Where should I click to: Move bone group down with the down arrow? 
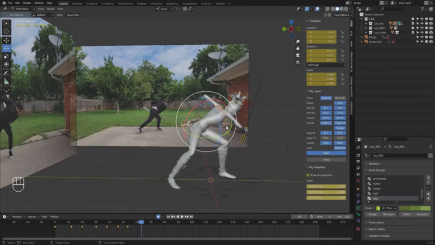[428, 198]
